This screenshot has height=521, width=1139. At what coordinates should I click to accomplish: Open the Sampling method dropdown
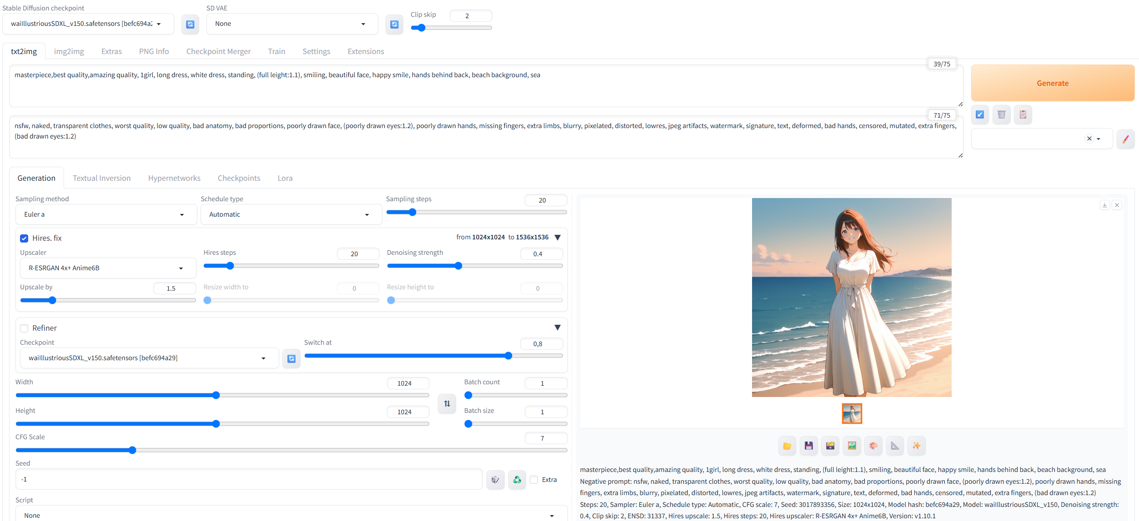click(106, 214)
